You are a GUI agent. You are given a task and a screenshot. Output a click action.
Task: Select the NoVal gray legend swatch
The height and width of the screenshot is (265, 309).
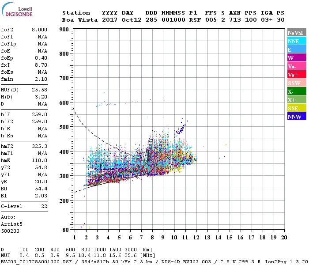pyautogui.click(x=297, y=33)
